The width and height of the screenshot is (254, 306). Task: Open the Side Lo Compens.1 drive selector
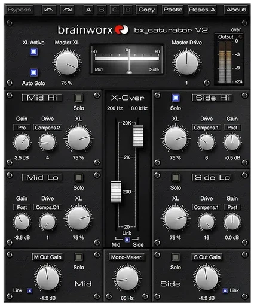(x=206, y=207)
